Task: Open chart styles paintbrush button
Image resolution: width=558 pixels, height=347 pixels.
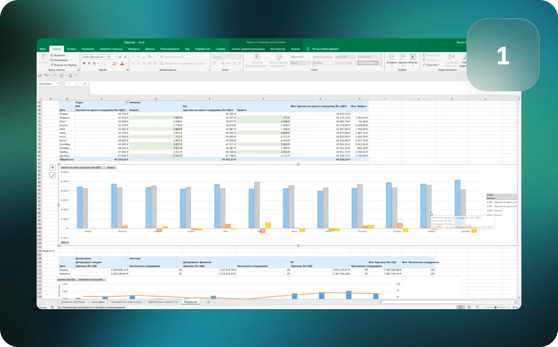Action: 53,175
